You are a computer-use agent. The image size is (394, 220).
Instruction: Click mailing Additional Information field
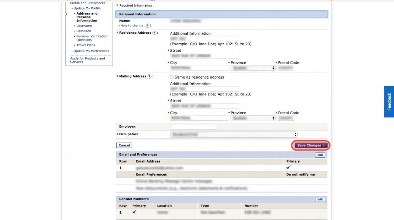click(205, 89)
